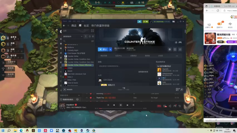
Task: Open listen-together icon in music player
Action: (x=175, y=106)
